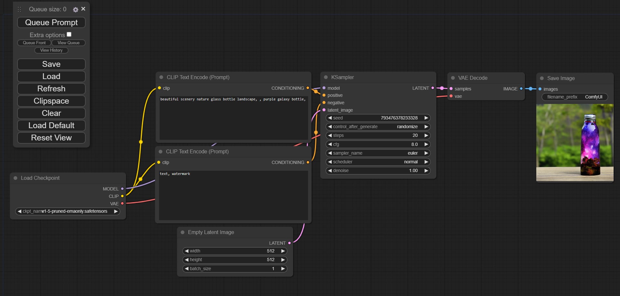Open View History
The image size is (620, 296).
coord(51,50)
